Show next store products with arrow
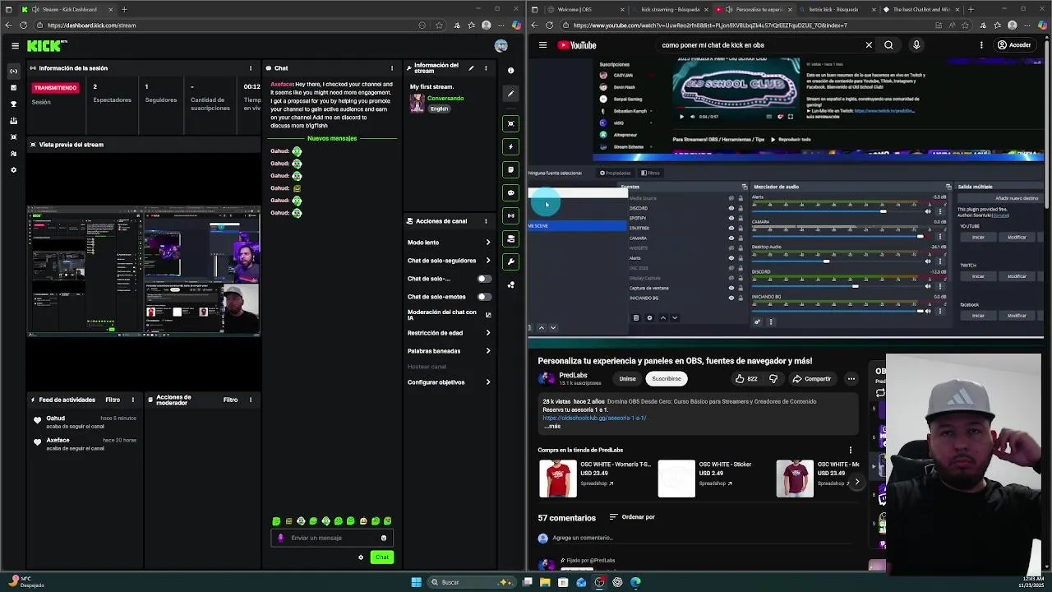Viewport: 1052px width, 592px height. (x=857, y=483)
